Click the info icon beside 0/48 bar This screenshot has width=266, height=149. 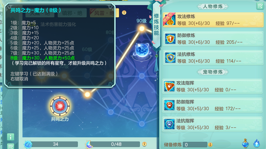pyautogui.click(x=144, y=144)
